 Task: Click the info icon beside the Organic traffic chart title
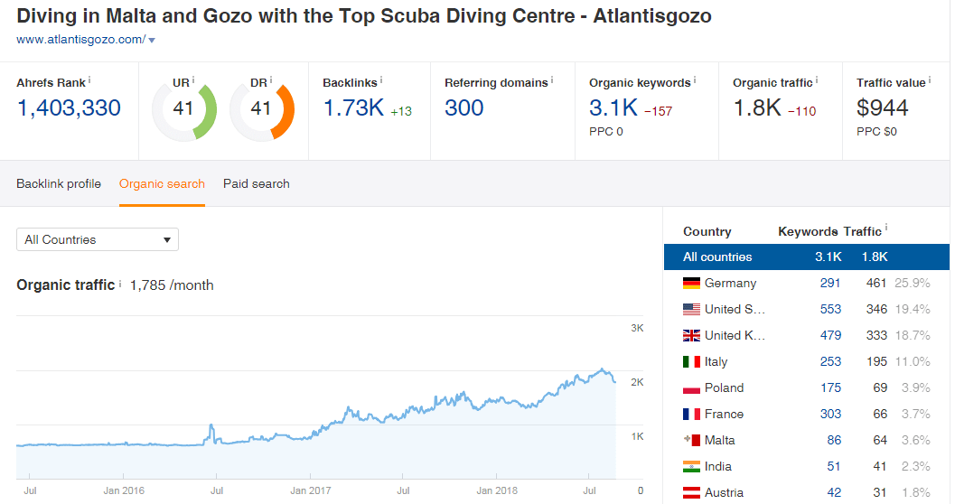click(120, 283)
